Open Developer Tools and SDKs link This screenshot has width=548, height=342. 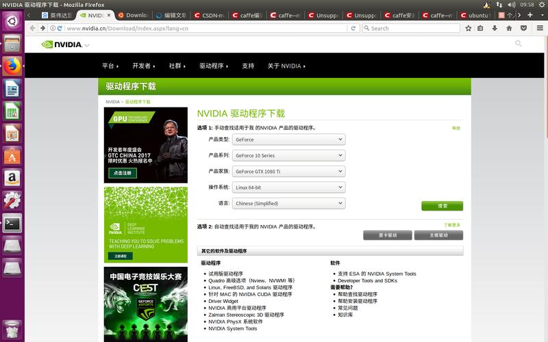[x=367, y=280]
